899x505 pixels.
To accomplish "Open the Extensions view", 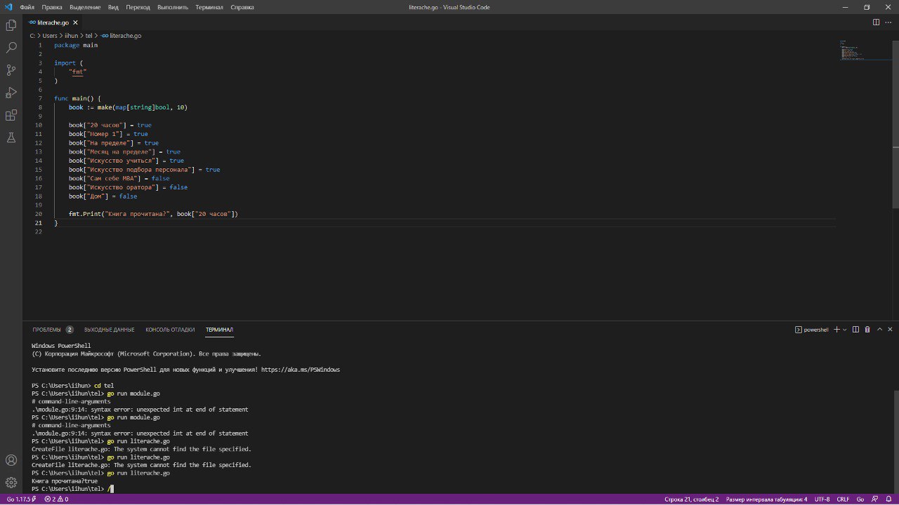I will [11, 115].
